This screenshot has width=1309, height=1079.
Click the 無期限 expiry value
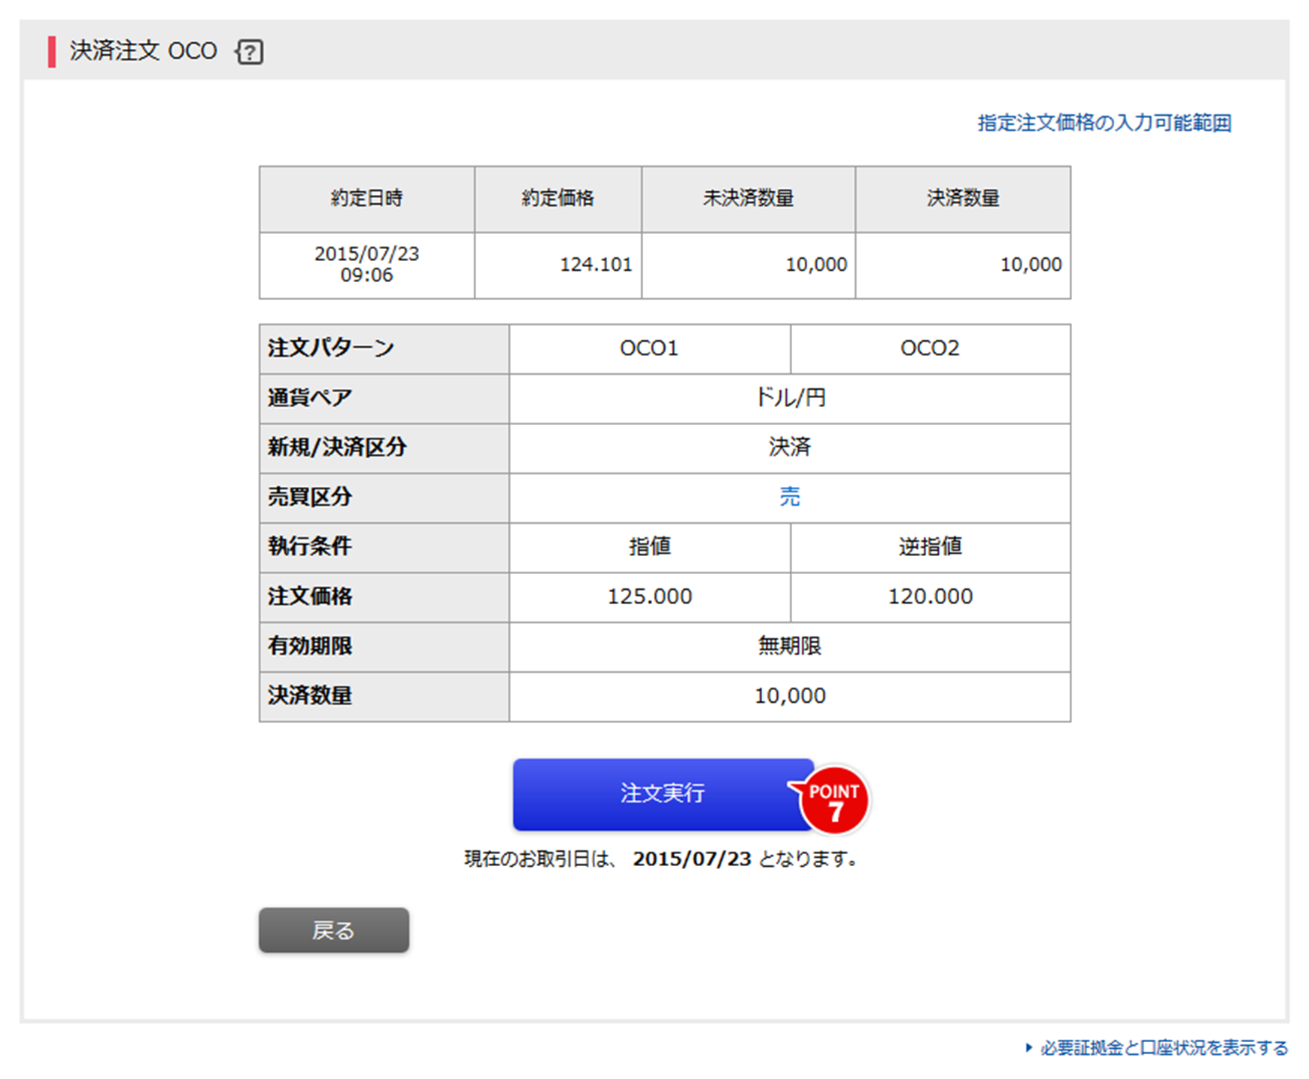789,646
